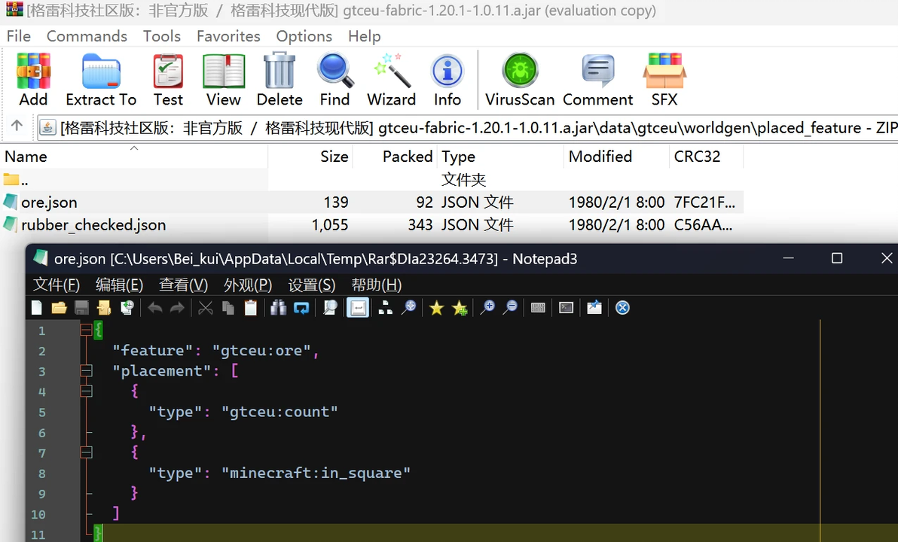
Task: Click the View book icon
Action: [223, 80]
